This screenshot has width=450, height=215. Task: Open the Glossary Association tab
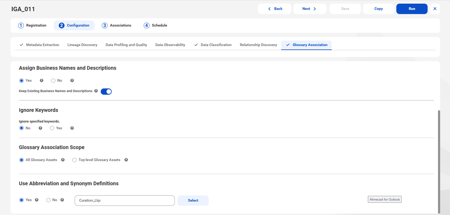pos(307,45)
